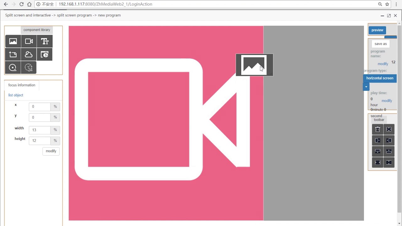402x226 pixels.
Task: Click the left panel align icon with right dot
Action: pyautogui.click(x=378, y=140)
